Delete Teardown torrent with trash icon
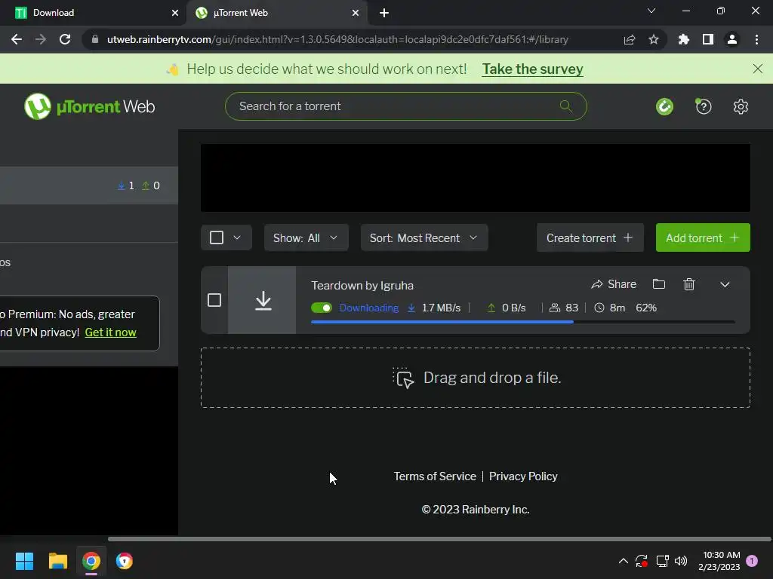The height and width of the screenshot is (579, 773). (689, 284)
